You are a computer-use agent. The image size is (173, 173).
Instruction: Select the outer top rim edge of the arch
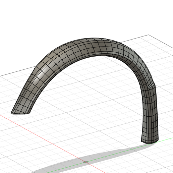pyautogui.click(x=93, y=38)
